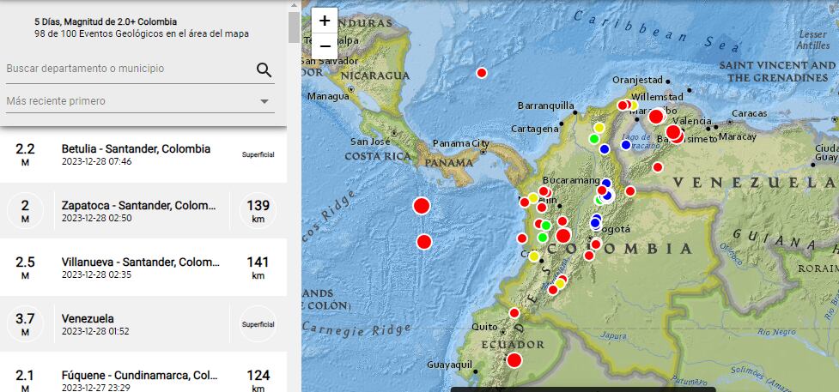
Task: Zoom out on the map
Action: tap(324, 45)
